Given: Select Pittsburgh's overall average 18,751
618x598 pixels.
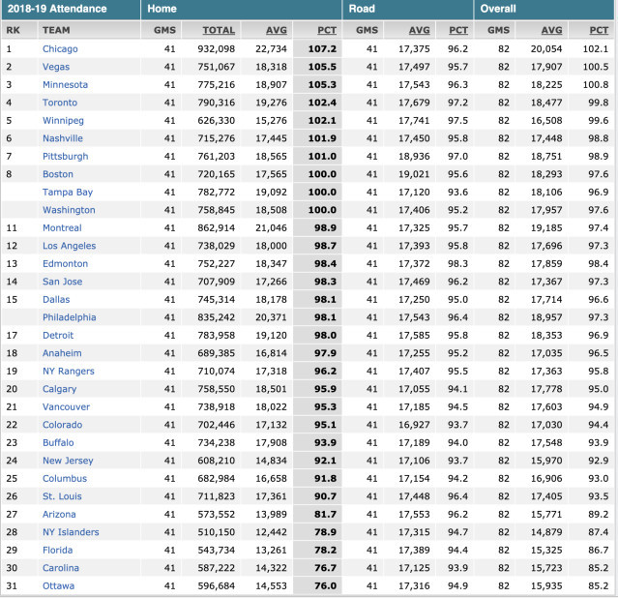Looking at the screenshot, I should click(546, 156).
